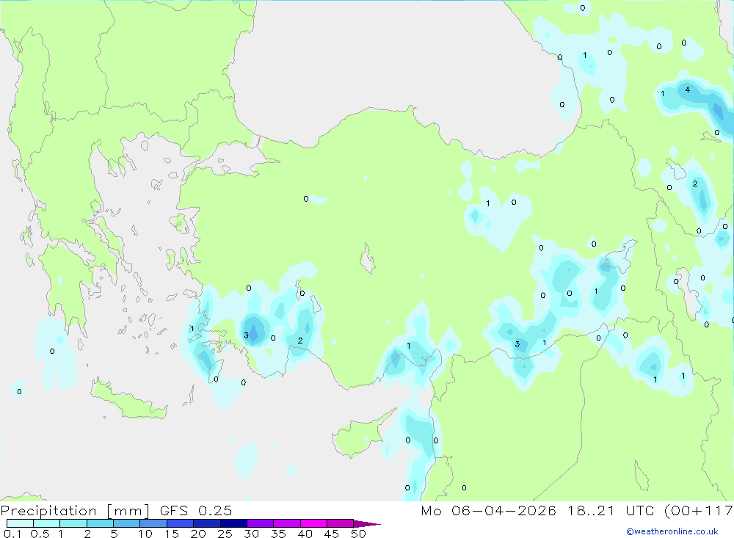Click the 'GFS 0.25' model label
This screenshot has height=538, width=734.
[x=196, y=510]
